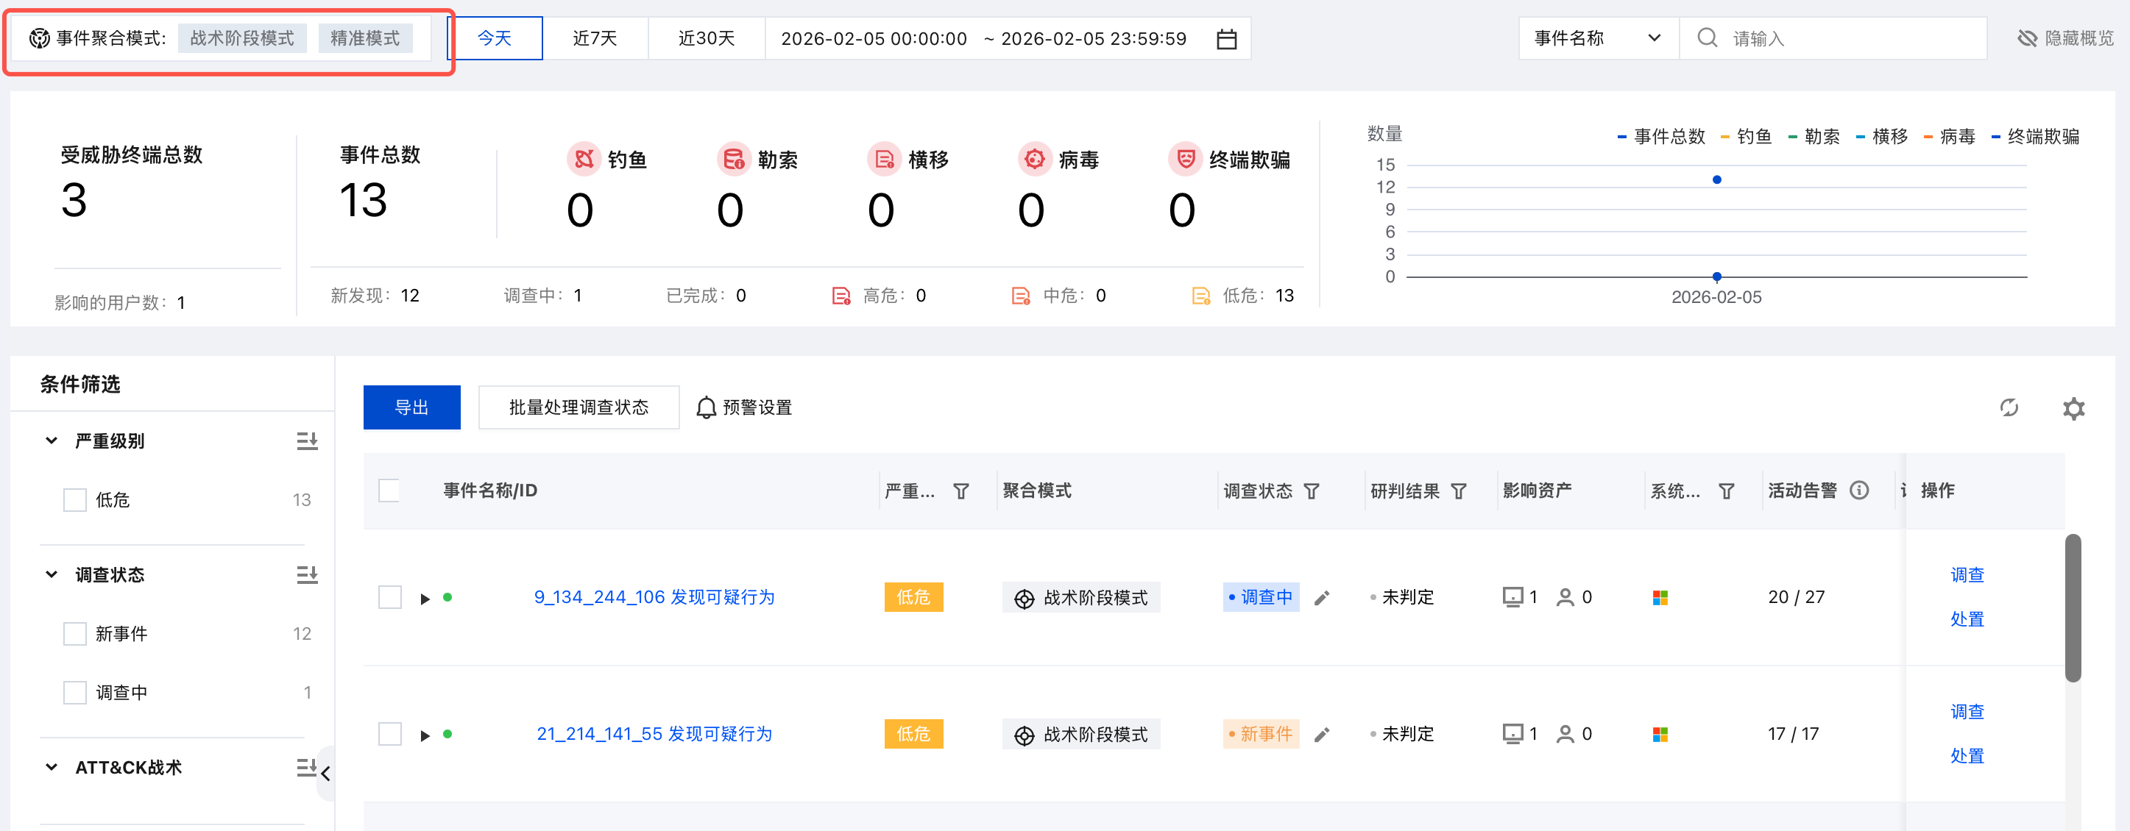Select the 9_134_244_106 event row checkbox

tap(389, 597)
